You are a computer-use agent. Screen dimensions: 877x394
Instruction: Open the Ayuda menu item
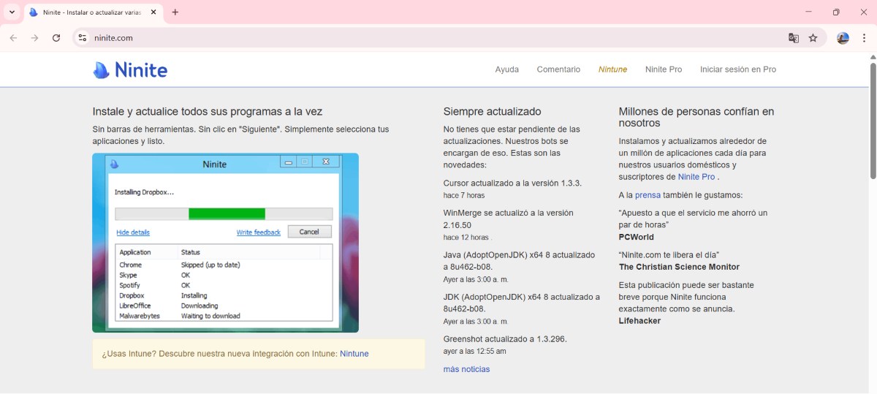(507, 69)
